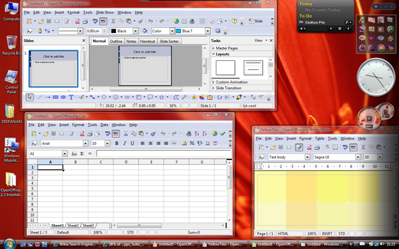Open Function Wizard in Calc formula bar

pyautogui.click(x=74, y=153)
